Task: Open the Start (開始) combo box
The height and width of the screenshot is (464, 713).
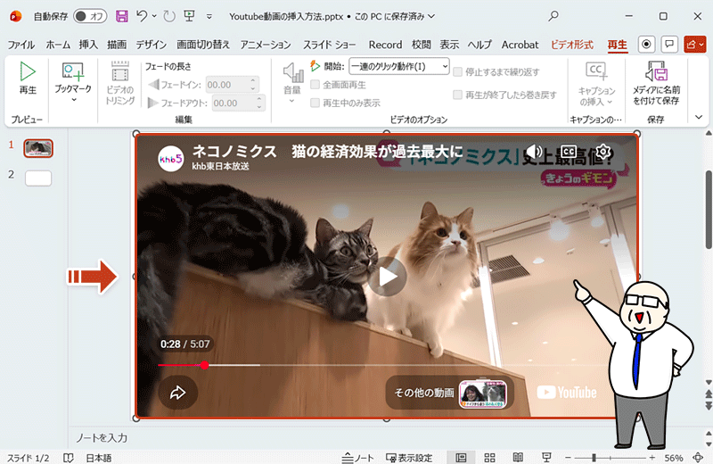Action: [399, 67]
